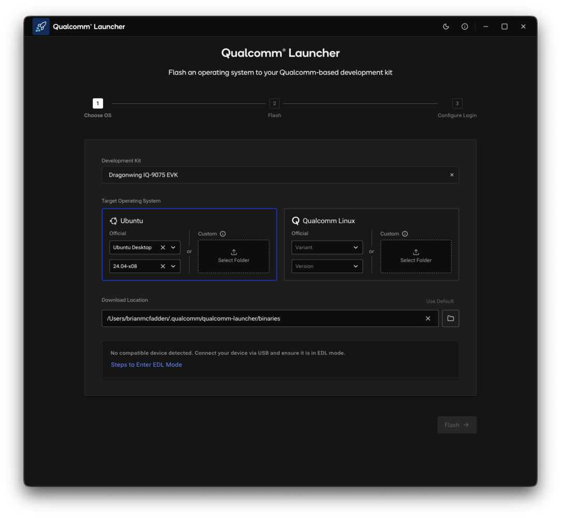
Task: Open the Development Kit field
Action: click(x=280, y=175)
